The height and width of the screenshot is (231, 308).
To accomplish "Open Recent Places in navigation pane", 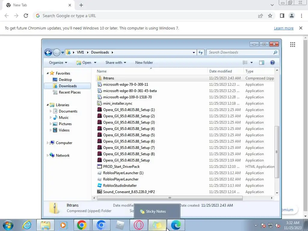I will 69,92.
